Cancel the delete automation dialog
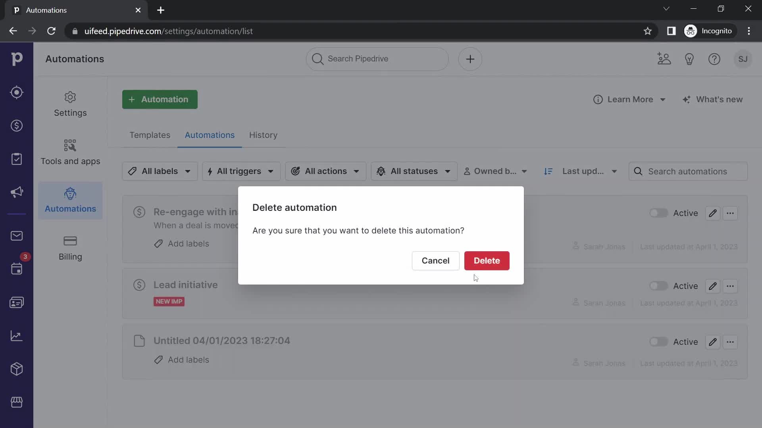Image resolution: width=762 pixels, height=428 pixels. (x=435, y=261)
